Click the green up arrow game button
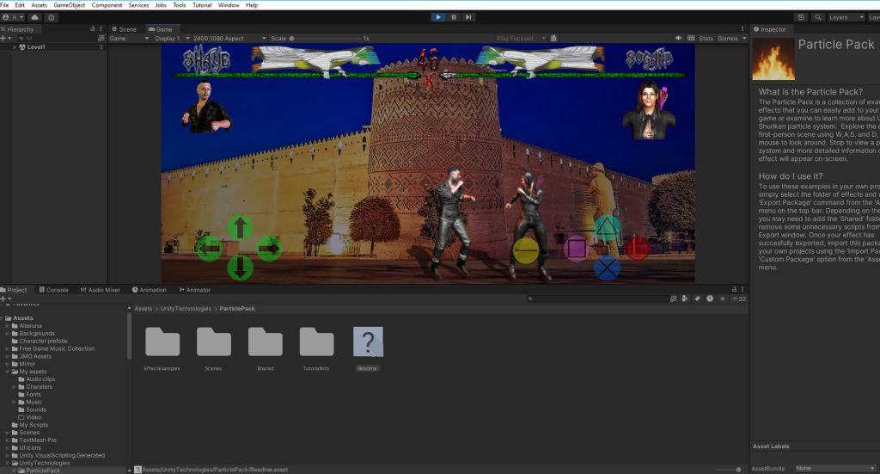 pos(241,228)
